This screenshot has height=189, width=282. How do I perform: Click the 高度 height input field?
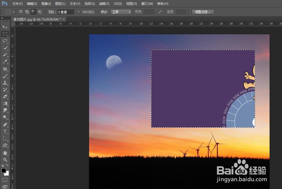[181, 12]
